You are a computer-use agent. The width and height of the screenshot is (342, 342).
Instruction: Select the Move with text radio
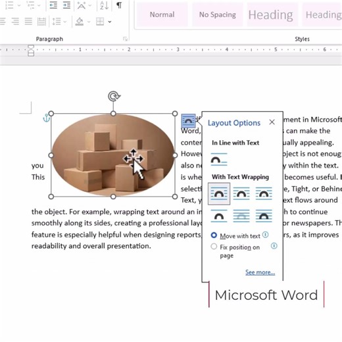(x=214, y=235)
